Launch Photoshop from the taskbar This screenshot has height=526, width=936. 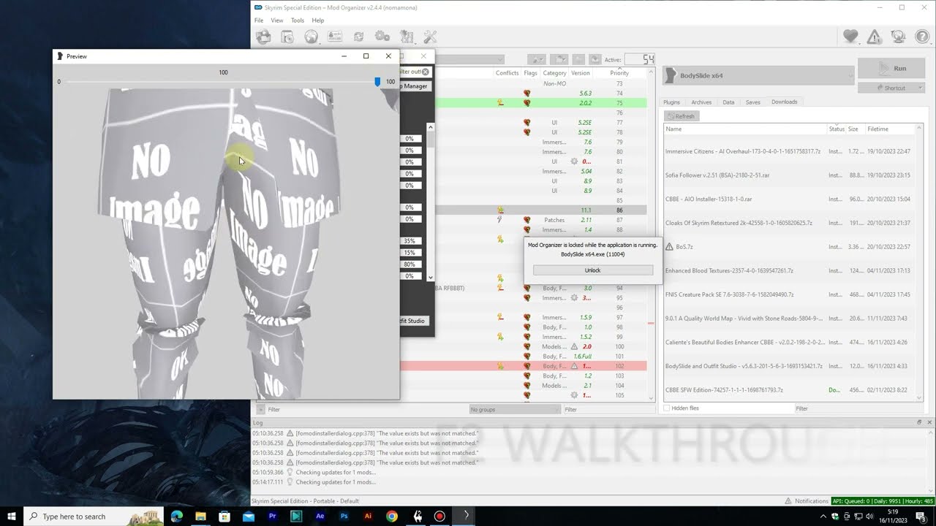[344, 517]
